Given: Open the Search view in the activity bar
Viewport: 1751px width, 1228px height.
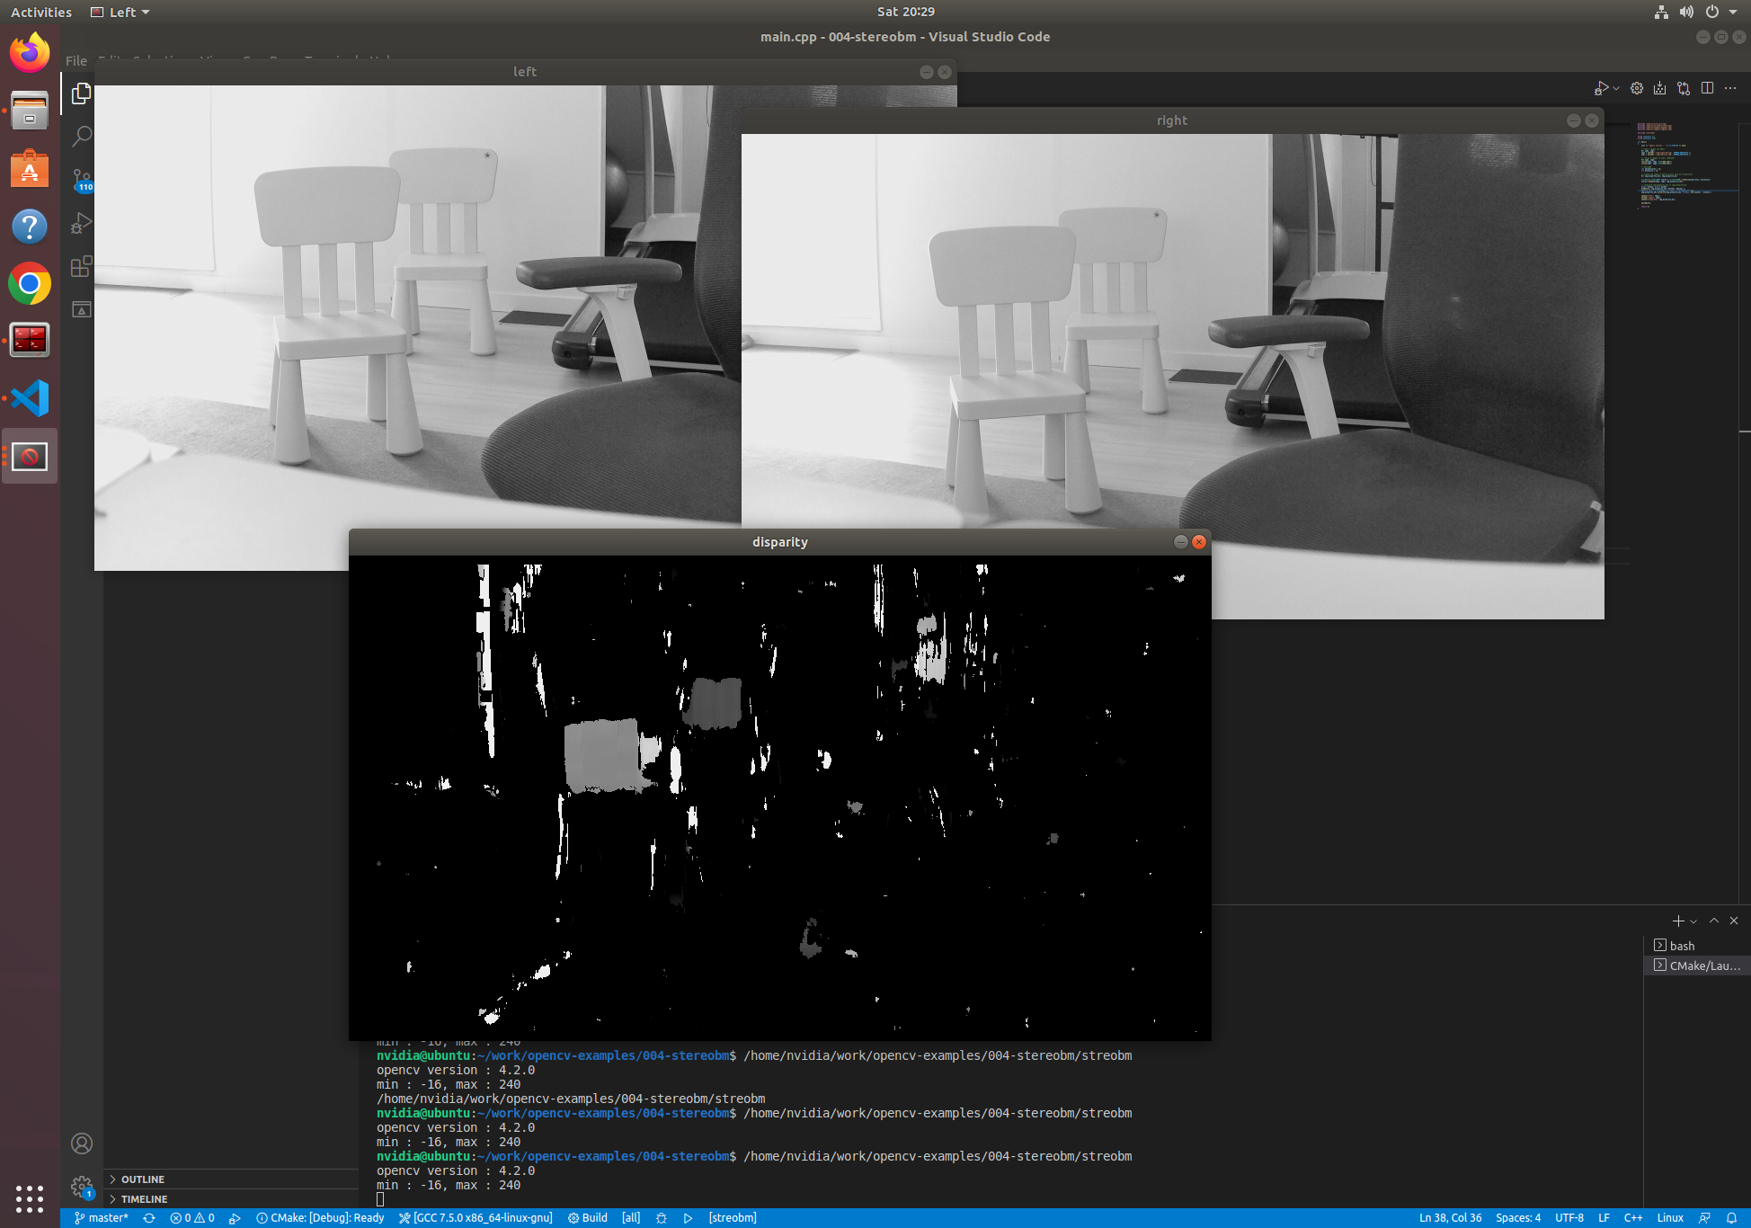Looking at the screenshot, I should click(81, 137).
